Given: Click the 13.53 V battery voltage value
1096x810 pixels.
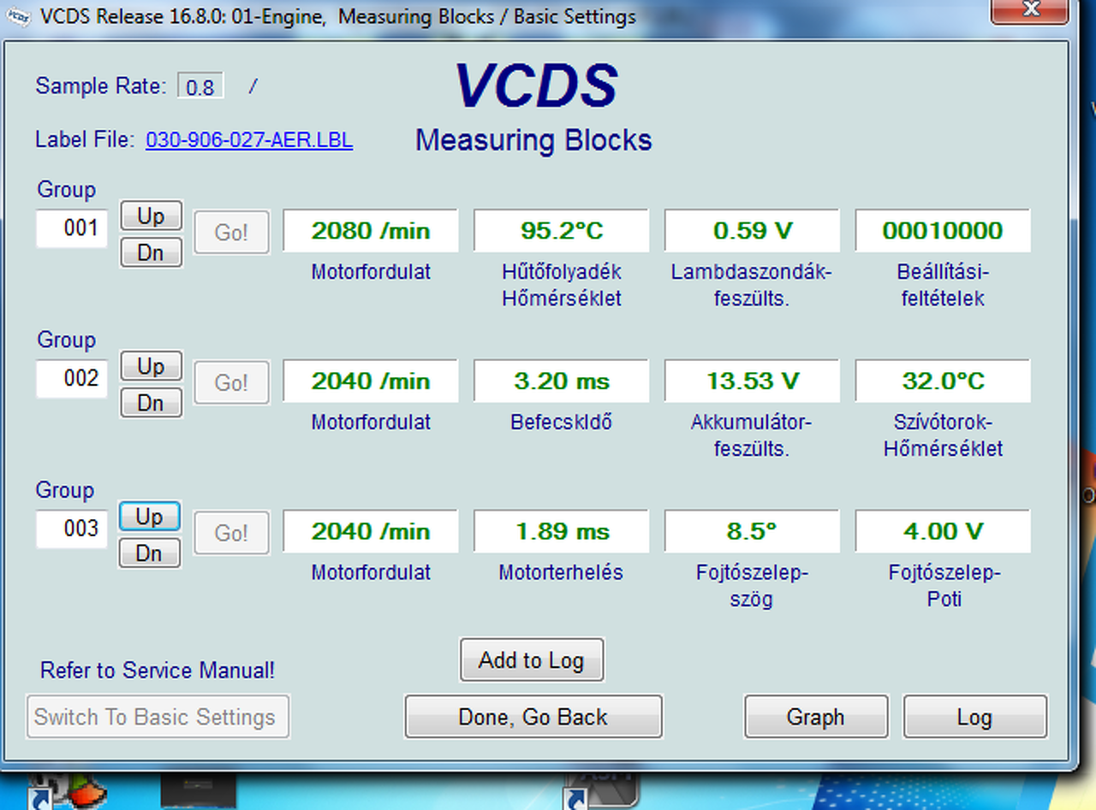Looking at the screenshot, I should [x=753, y=381].
